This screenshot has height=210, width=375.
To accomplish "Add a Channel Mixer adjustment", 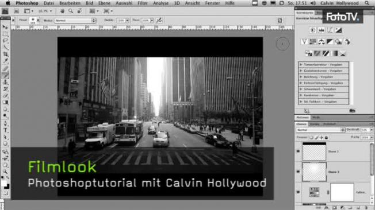I will [x=347, y=42].
